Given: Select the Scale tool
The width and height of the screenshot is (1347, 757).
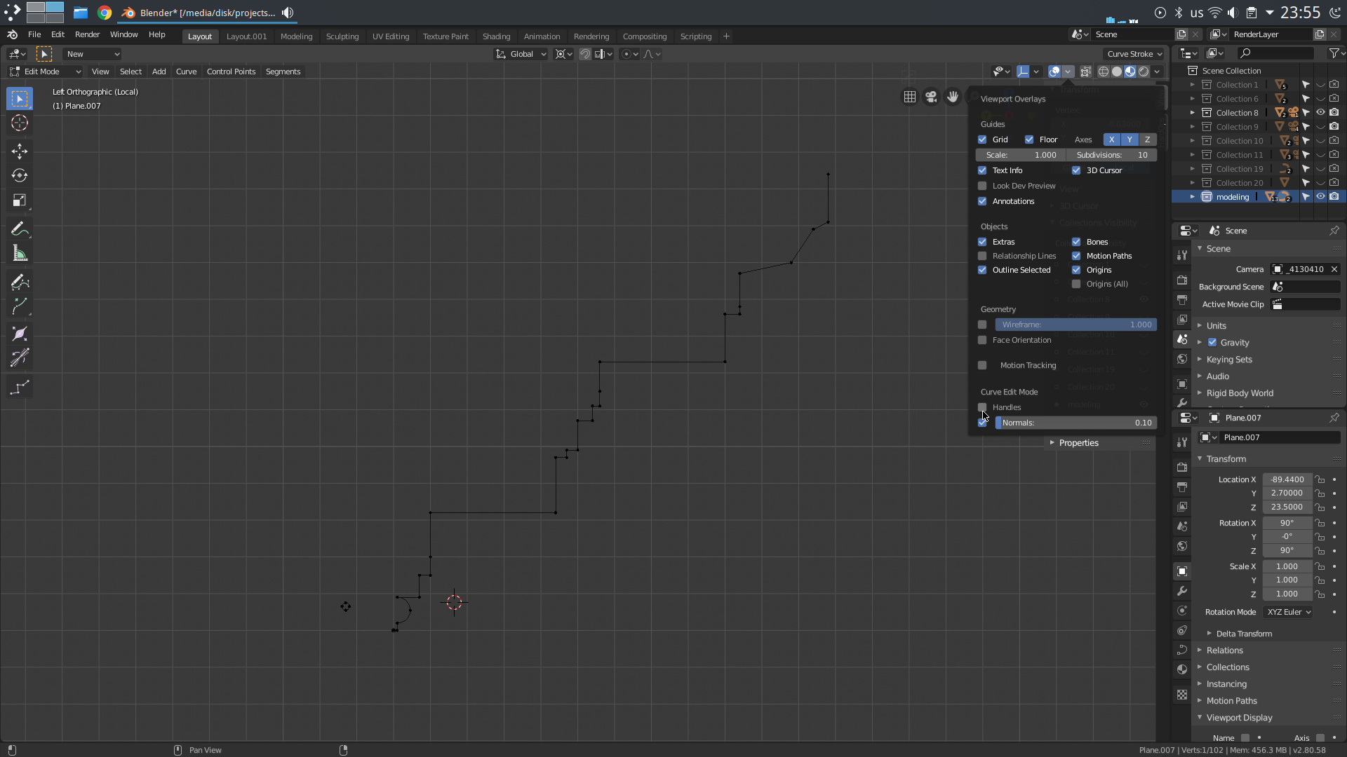Looking at the screenshot, I should tap(19, 200).
